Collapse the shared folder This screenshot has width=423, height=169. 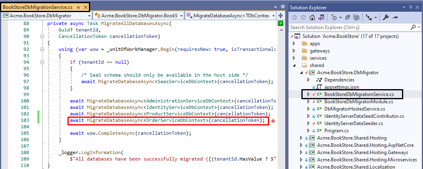[x=294, y=65]
